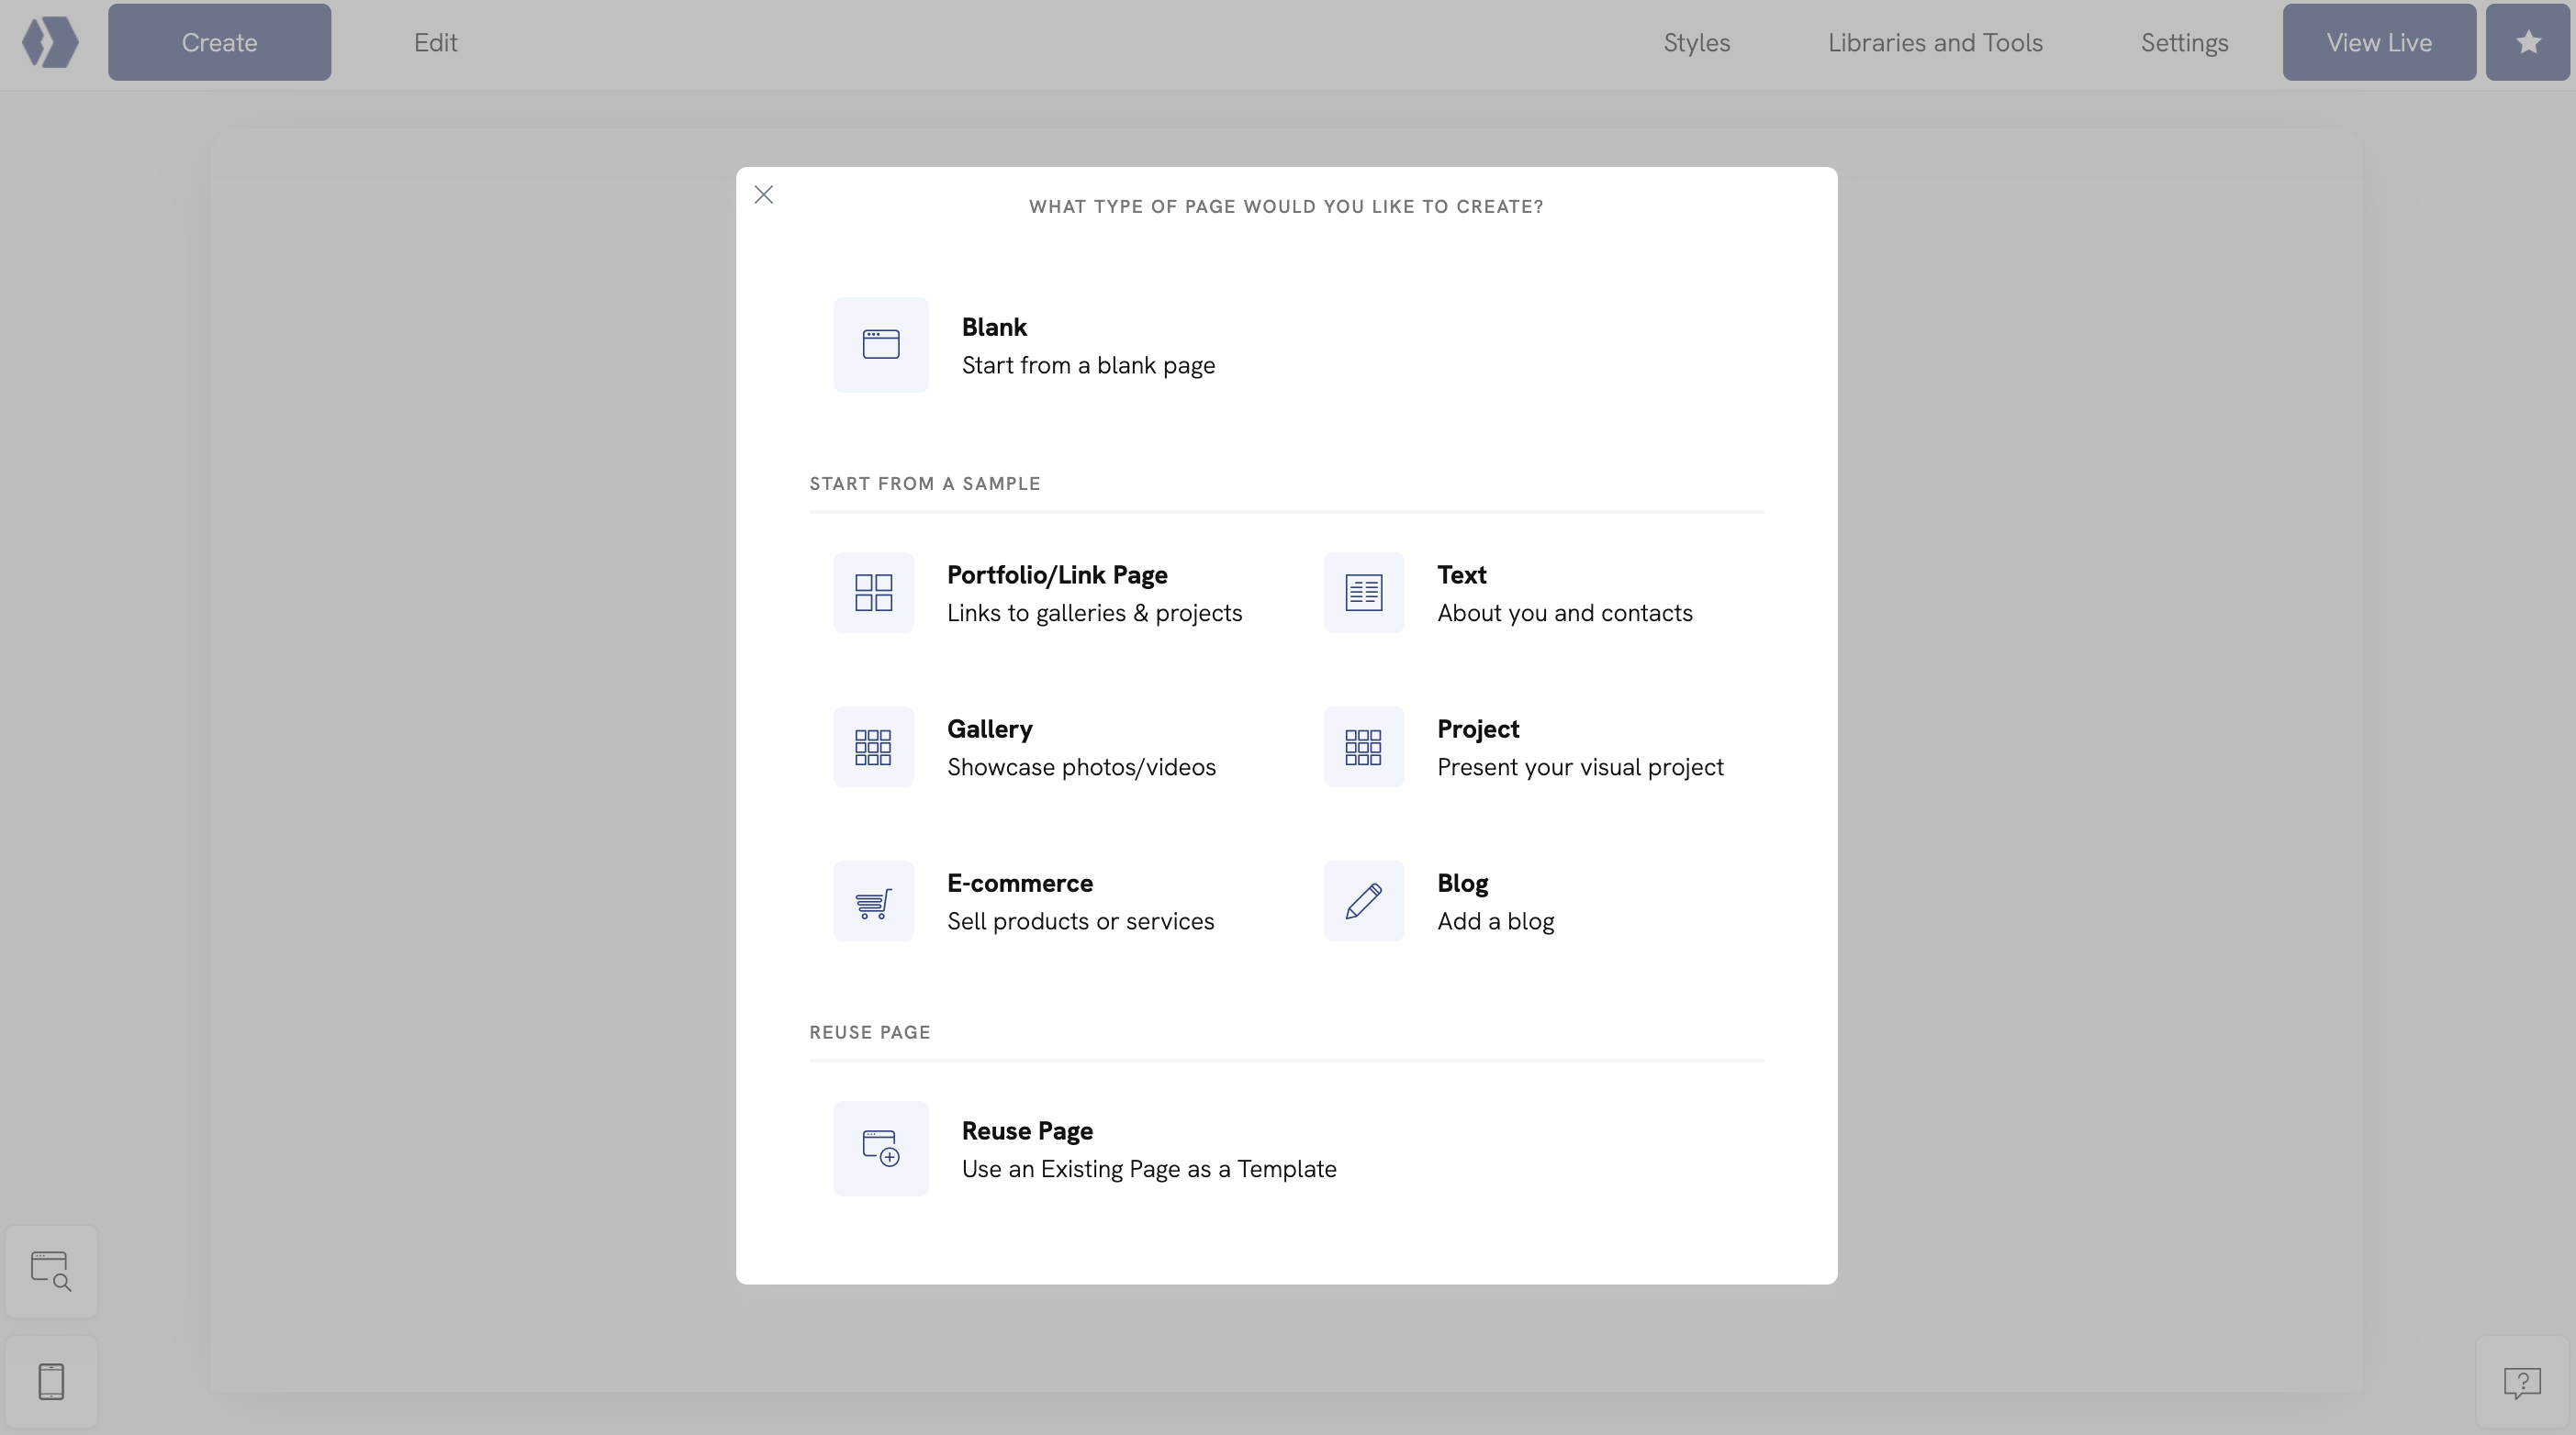Click the Reuse Page template icon
Image resolution: width=2576 pixels, height=1435 pixels.
click(879, 1148)
